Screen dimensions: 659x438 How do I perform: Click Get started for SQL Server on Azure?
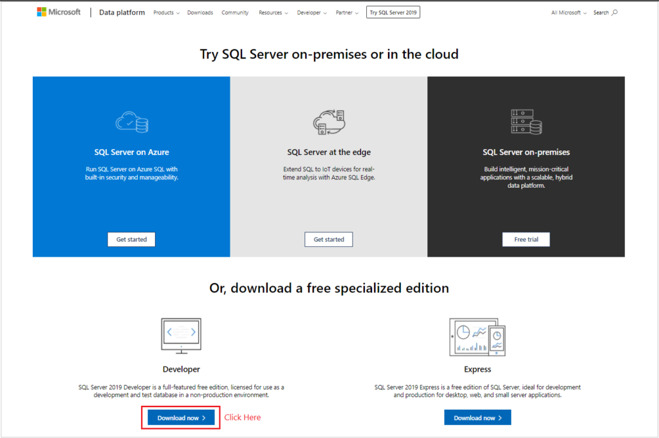[x=131, y=239]
